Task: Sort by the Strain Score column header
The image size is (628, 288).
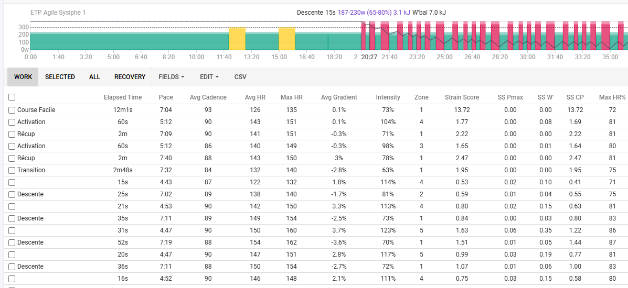Action: coord(462,97)
